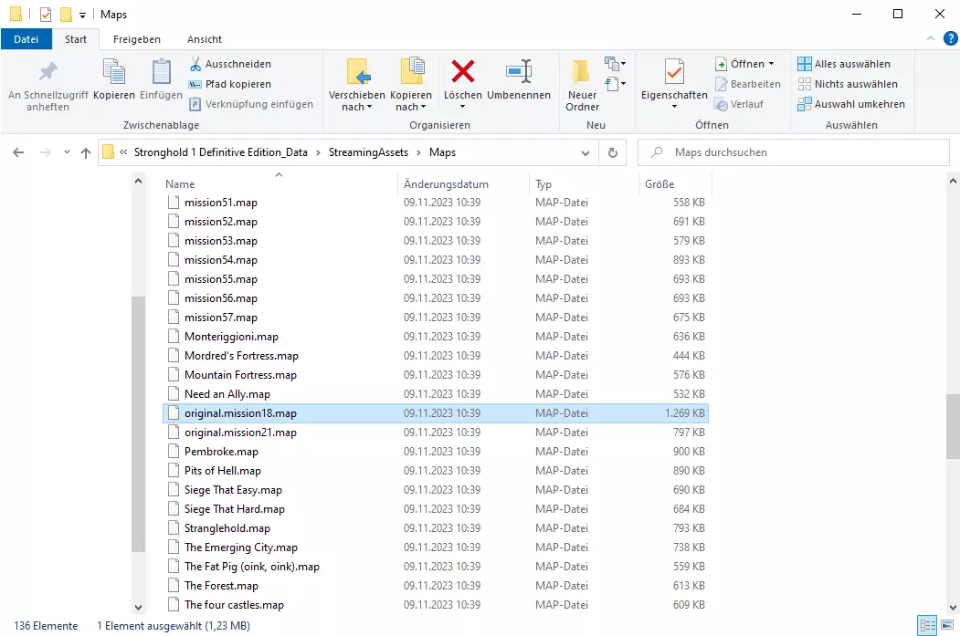Select the file original.mission21.map
The width and height of the screenshot is (960, 636).
tap(436, 433)
